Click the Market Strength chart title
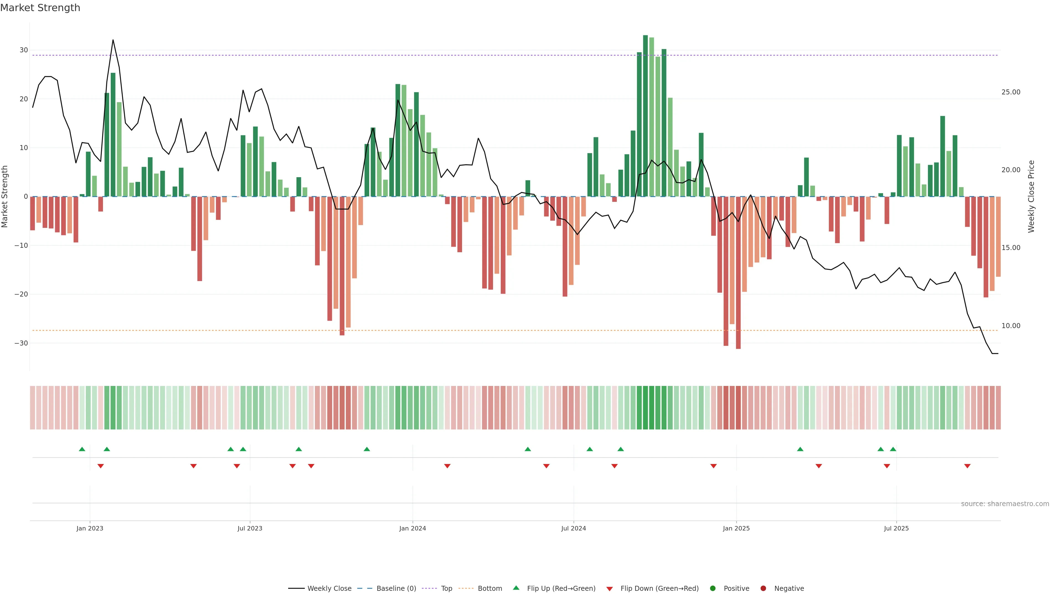The width and height of the screenshot is (1063, 598). coord(40,8)
